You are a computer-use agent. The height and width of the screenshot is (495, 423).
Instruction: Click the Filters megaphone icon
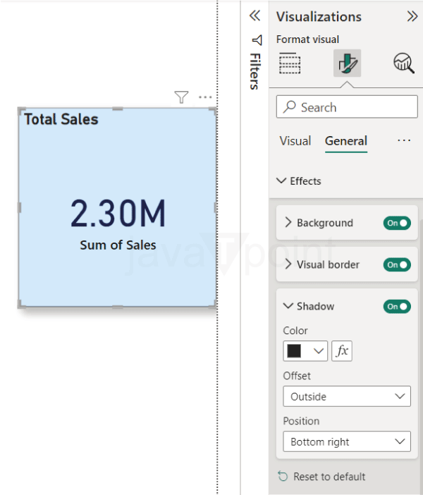point(257,40)
